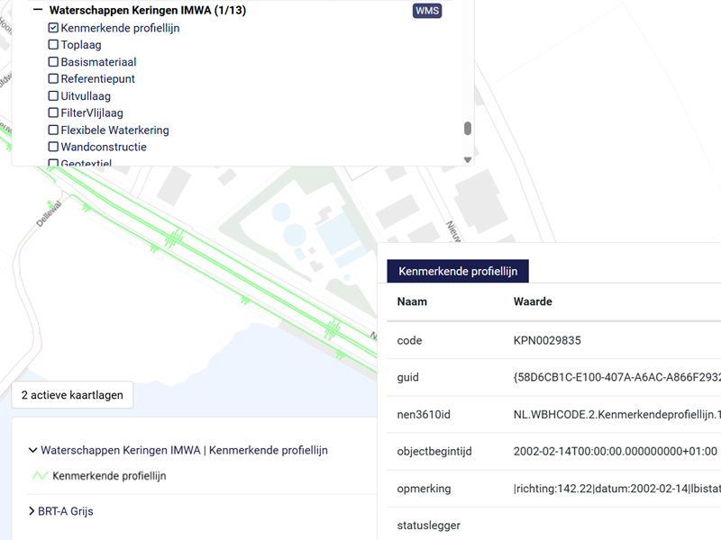721x540 pixels.
Task: Click the WMS badge
Action: (427, 11)
